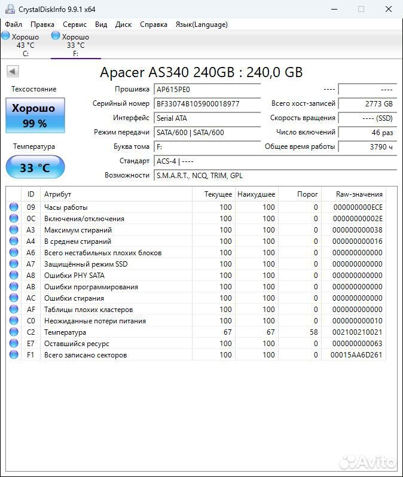Click the ACS-4 standard field
Viewport: 403px width, 477px height.
(x=276, y=161)
